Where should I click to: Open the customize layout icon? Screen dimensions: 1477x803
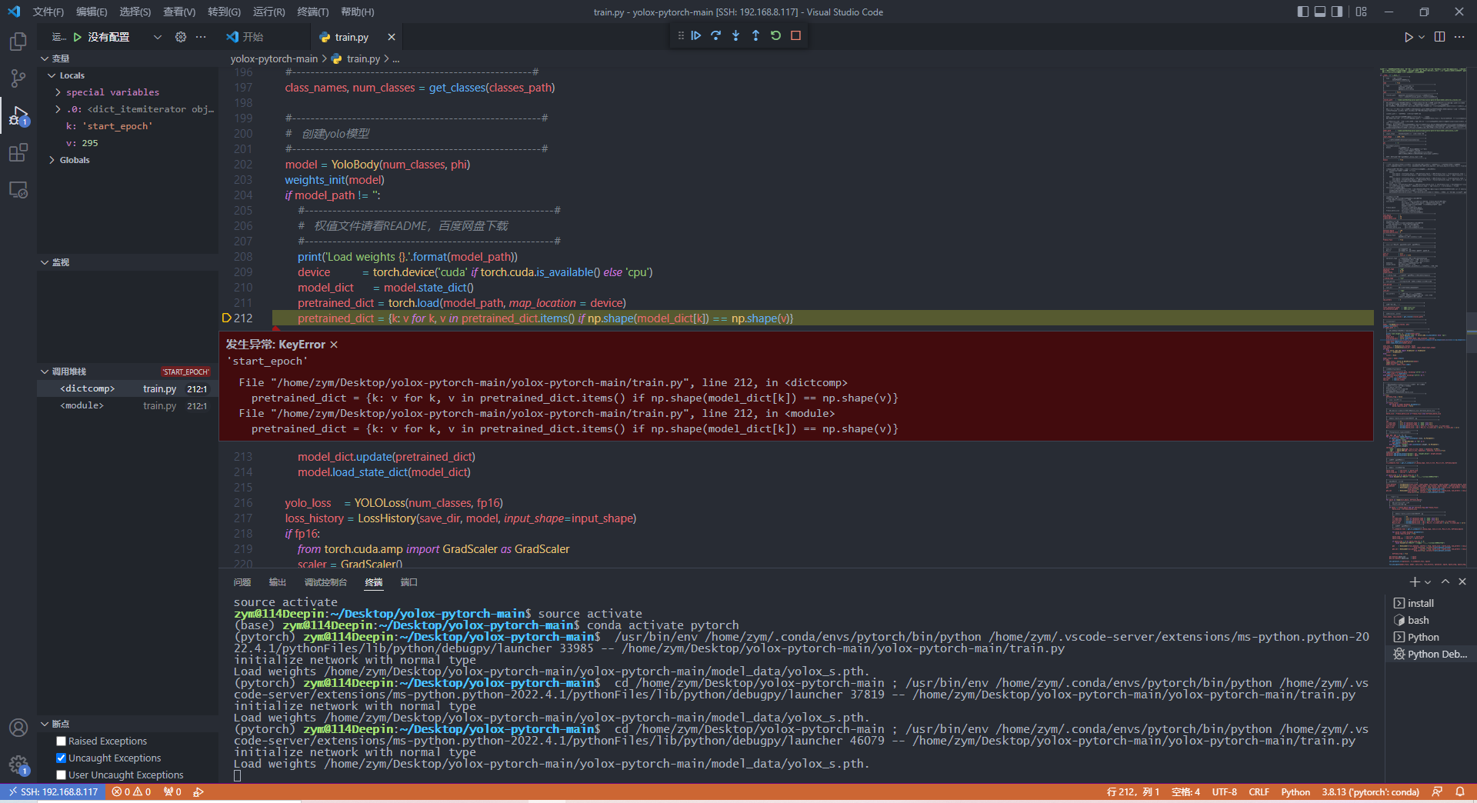[x=1362, y=12]
